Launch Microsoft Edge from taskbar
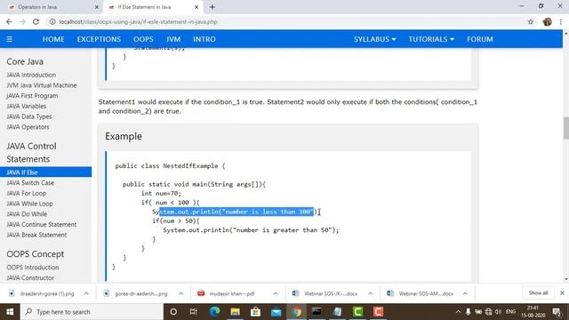The width and height of the screenshot is (569, 320). pyautogui.click(x=214, y=312)
